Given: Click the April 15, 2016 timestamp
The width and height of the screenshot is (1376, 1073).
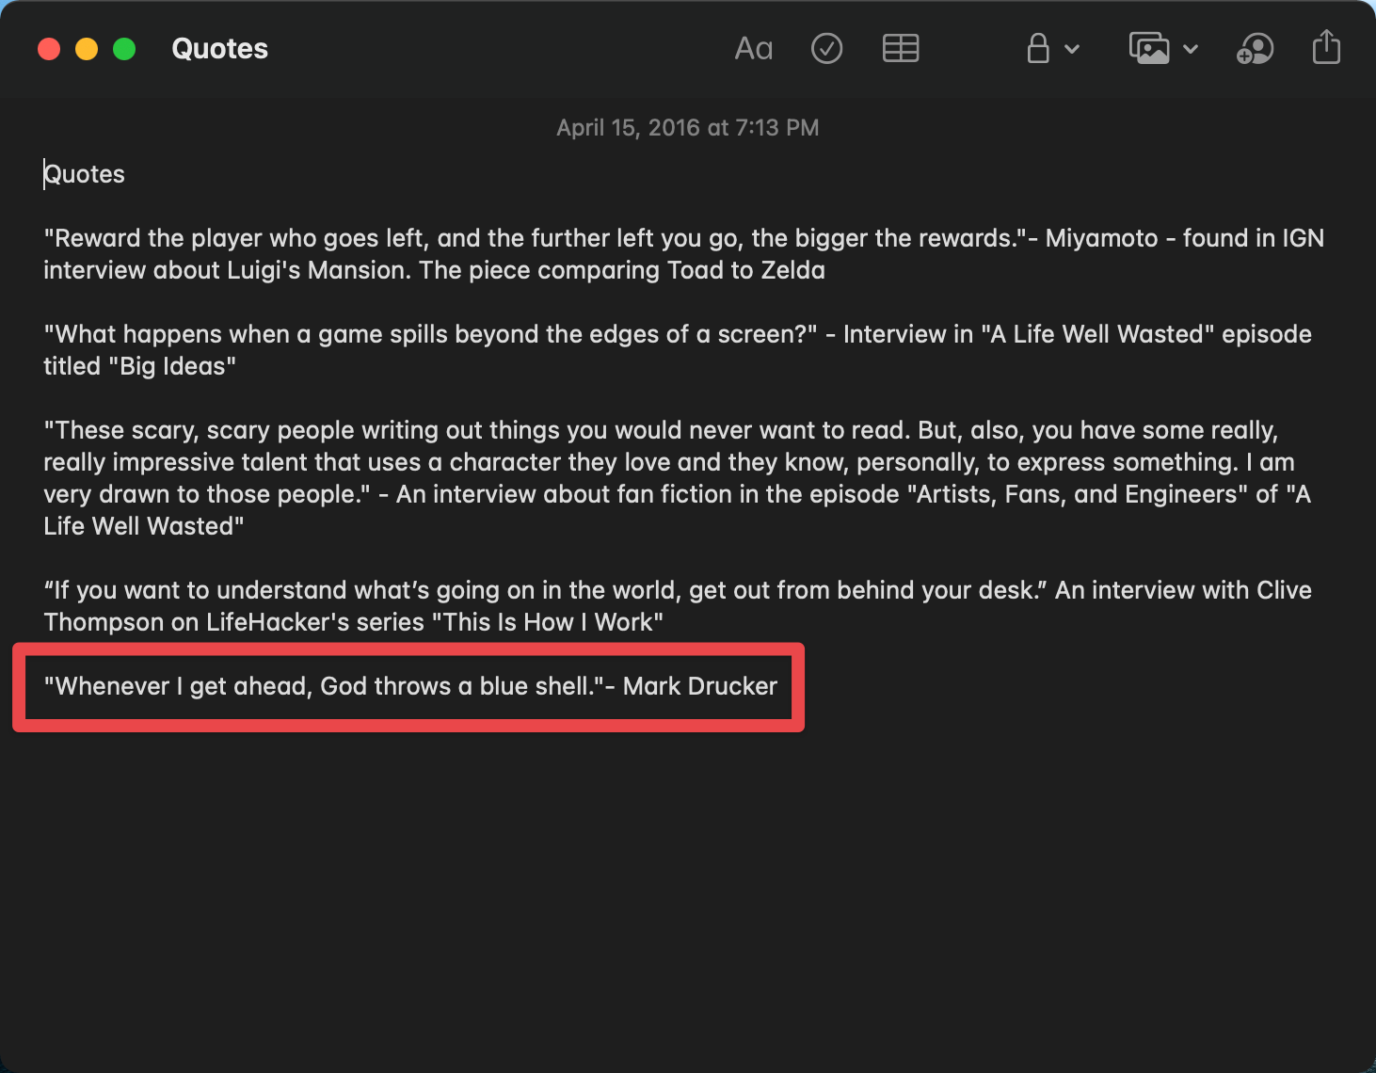Looking at the screenshot, I should (x=687, y=128).
